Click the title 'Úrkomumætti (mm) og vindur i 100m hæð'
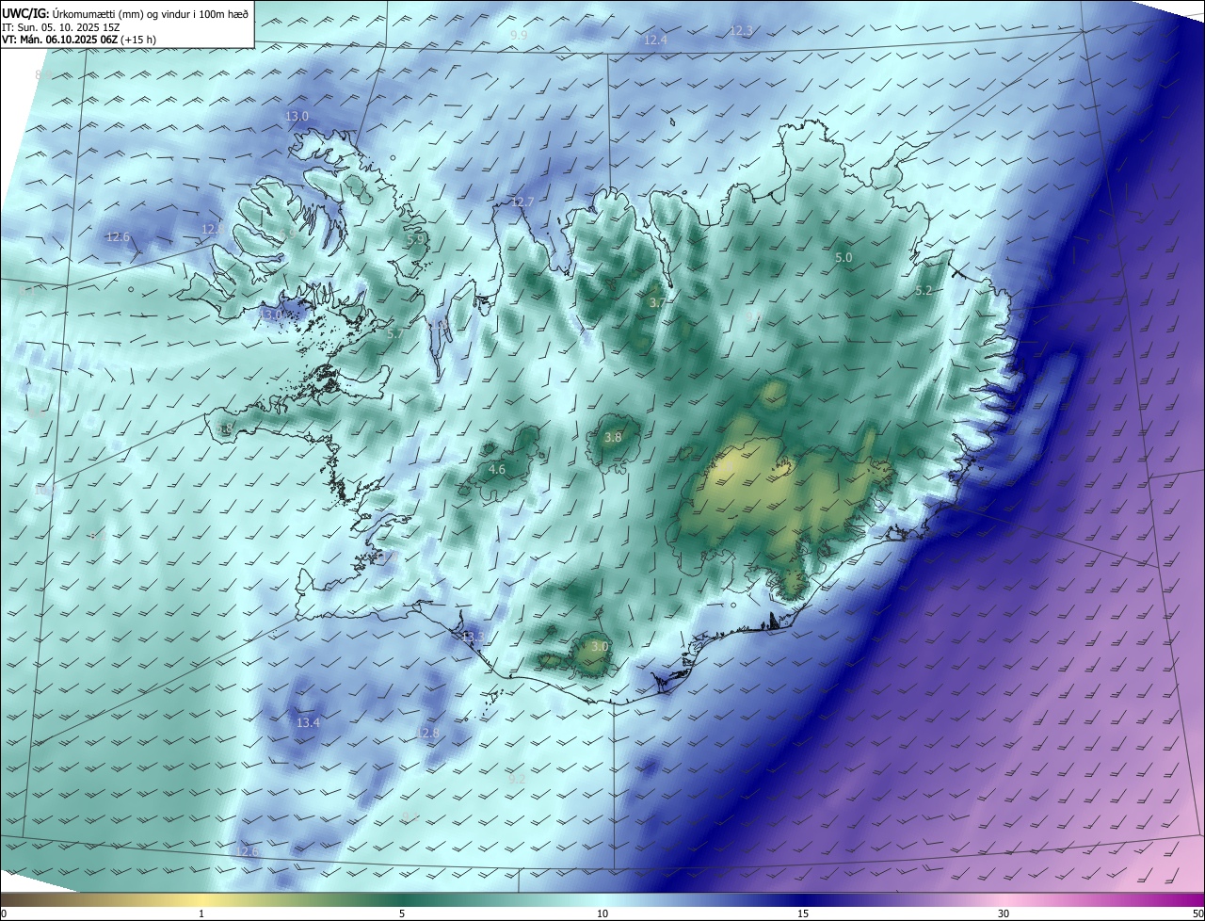 pos(150,13)
